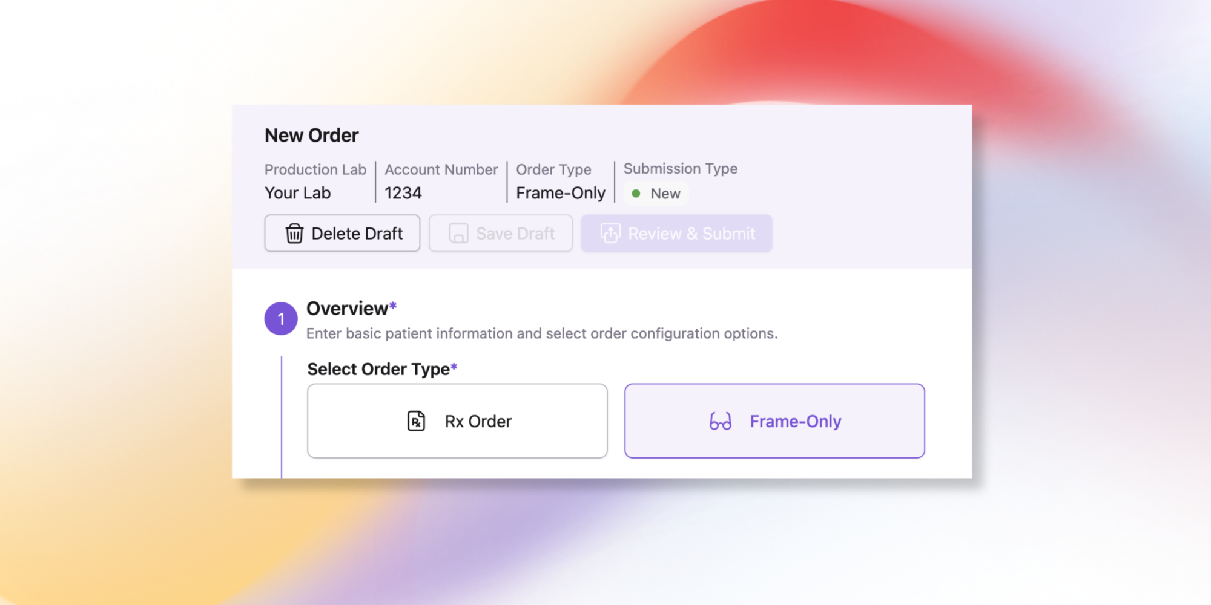The image size is (1211, 605).
Task: Click the green status dot next to New
Action: click(x=637, y=193)
